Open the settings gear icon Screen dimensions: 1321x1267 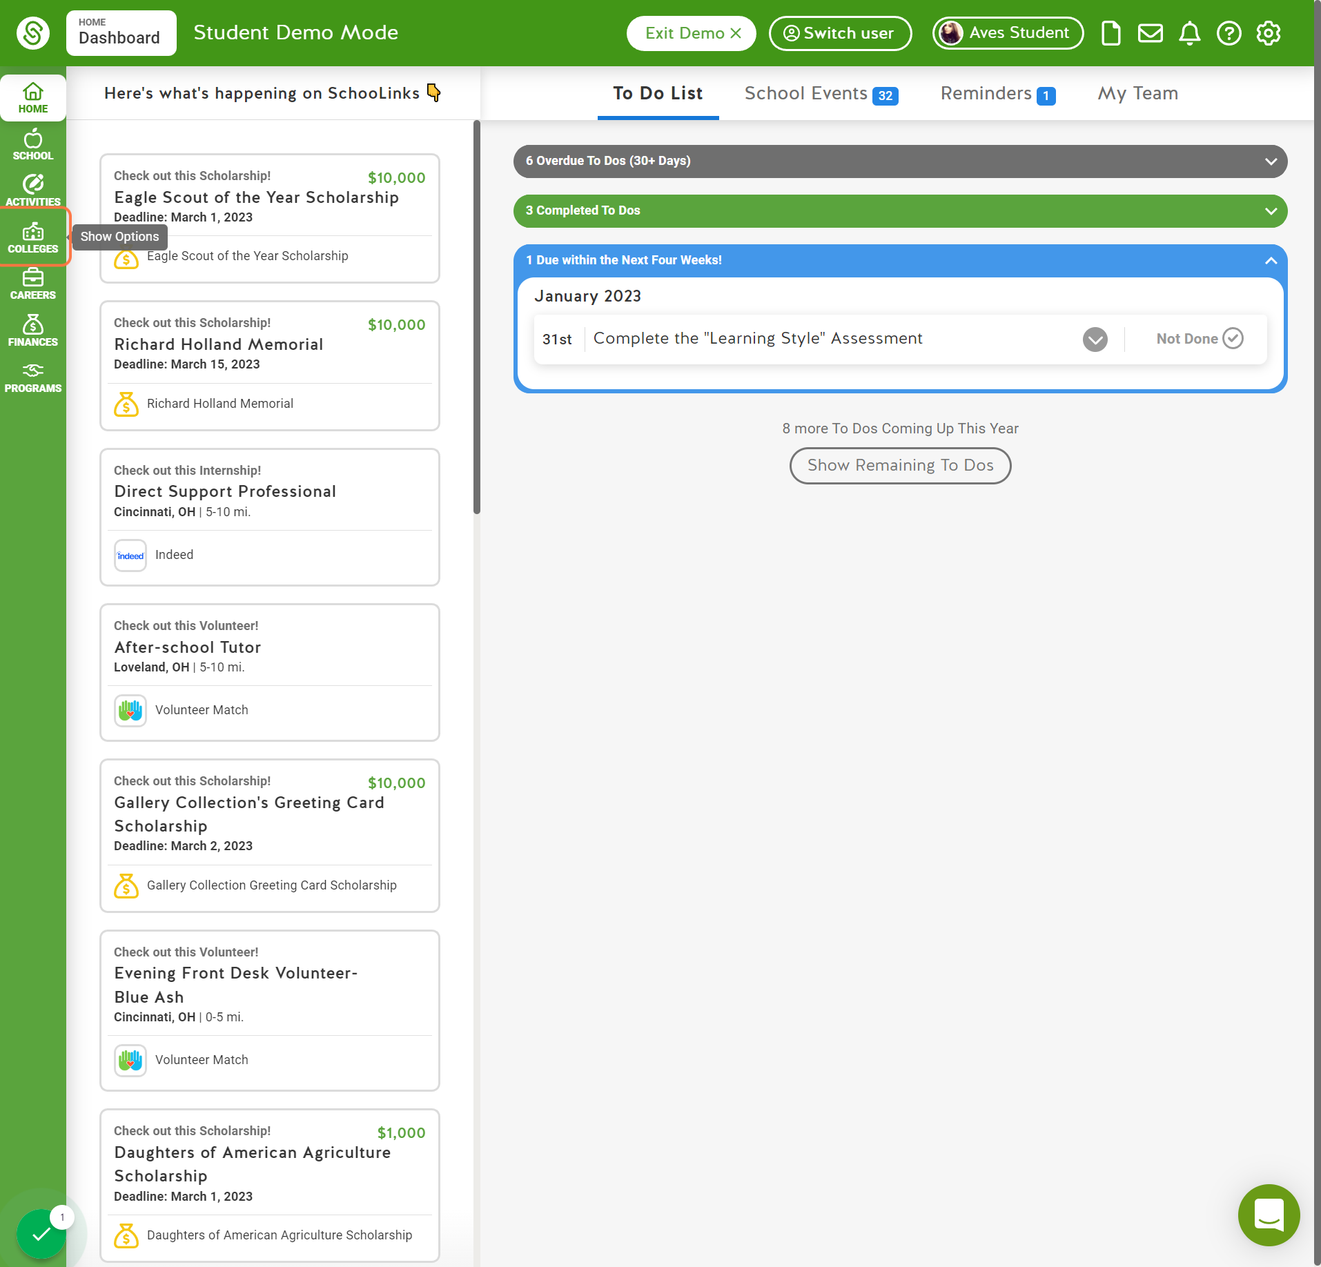click(x=1268, y=33)
